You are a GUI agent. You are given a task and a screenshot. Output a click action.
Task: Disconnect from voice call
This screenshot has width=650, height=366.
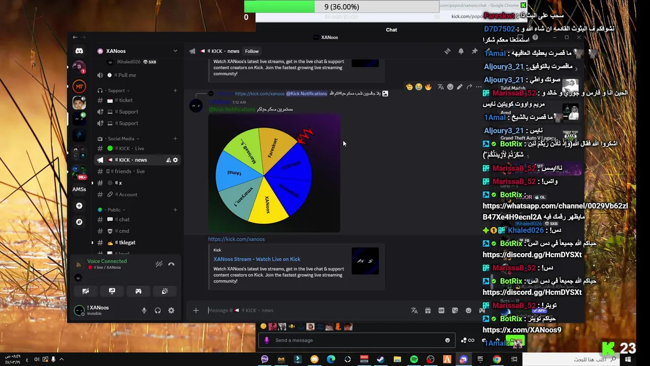pos(171,264)
